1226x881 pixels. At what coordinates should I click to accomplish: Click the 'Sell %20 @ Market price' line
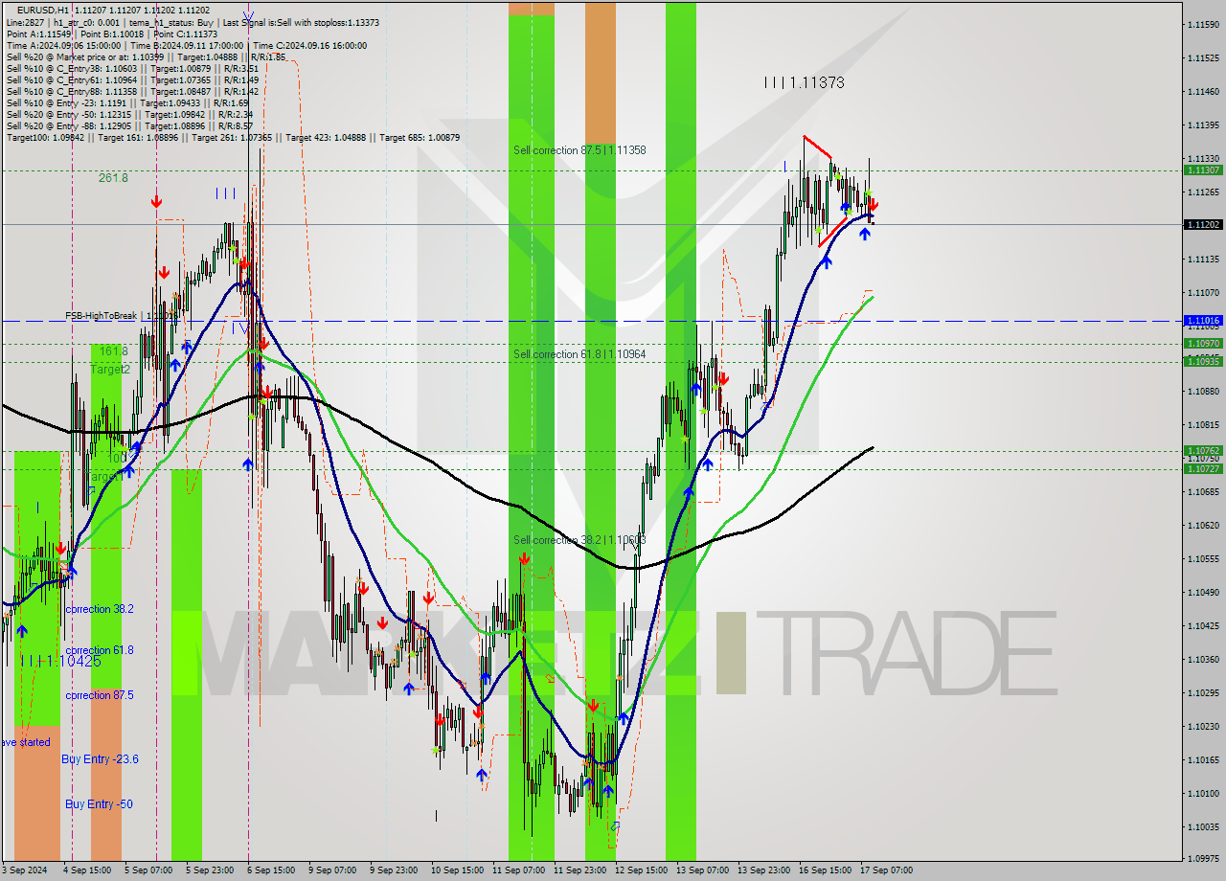[147, 56]
